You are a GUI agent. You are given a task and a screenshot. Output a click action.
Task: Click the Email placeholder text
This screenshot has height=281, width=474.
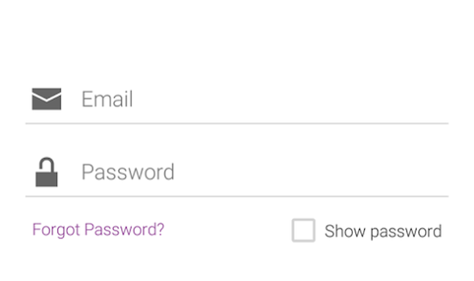[x=107, y=99]
